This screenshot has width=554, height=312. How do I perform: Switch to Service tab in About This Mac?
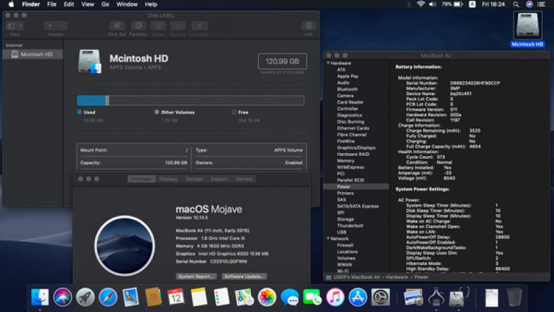[x=244, y=179]
